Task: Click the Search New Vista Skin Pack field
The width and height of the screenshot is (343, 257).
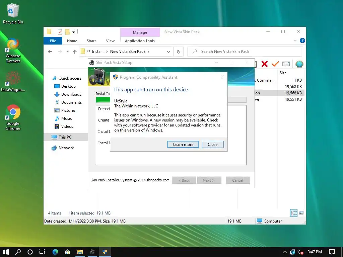Action: coord(245,52)
